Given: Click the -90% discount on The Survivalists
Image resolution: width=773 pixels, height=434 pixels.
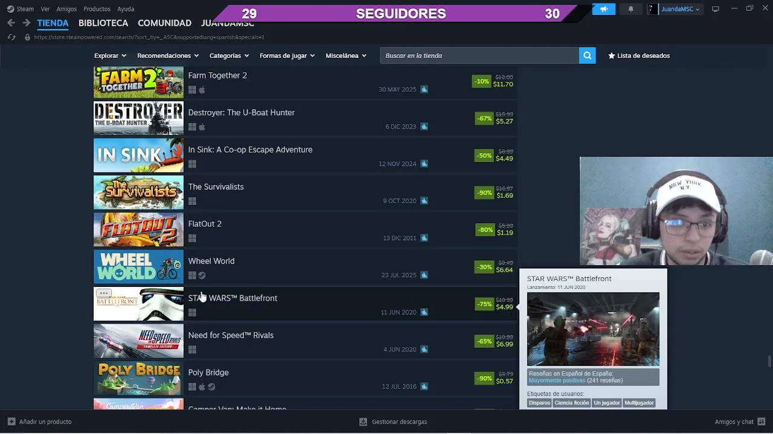Looking at the screenshot, I should pos(484,193).
